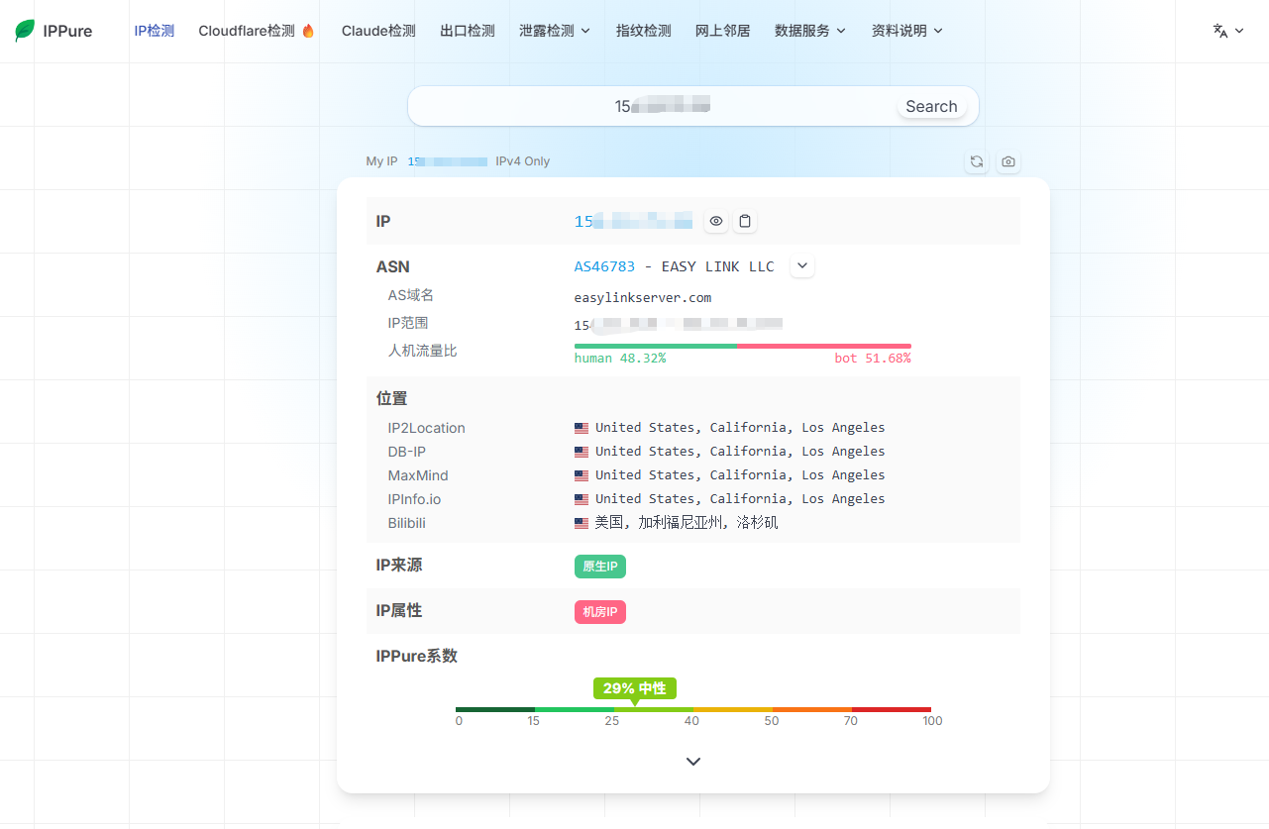
Task: Open the 泄露检测 dropdown menu
Action: pyautogui.click(x=555, y=31)
